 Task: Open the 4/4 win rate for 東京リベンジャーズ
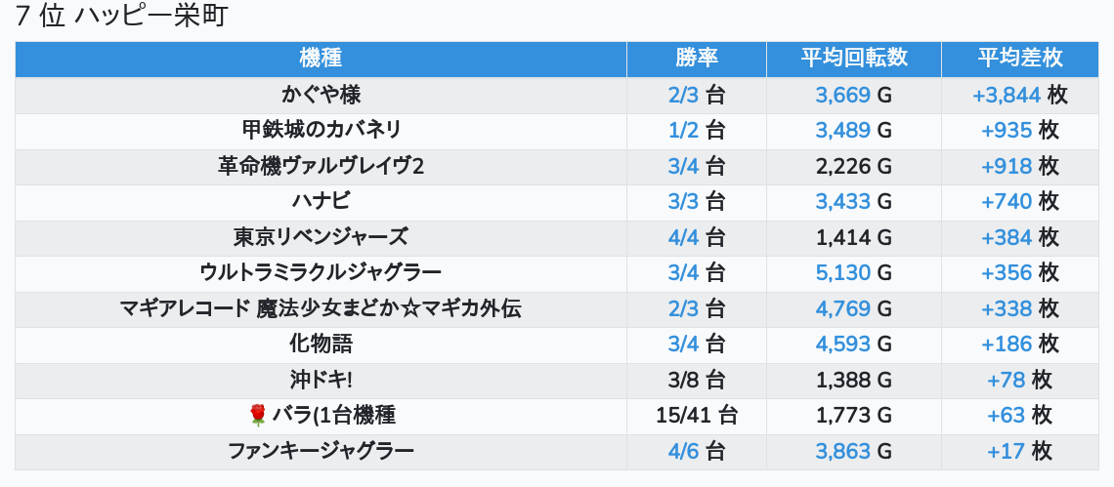684,237
